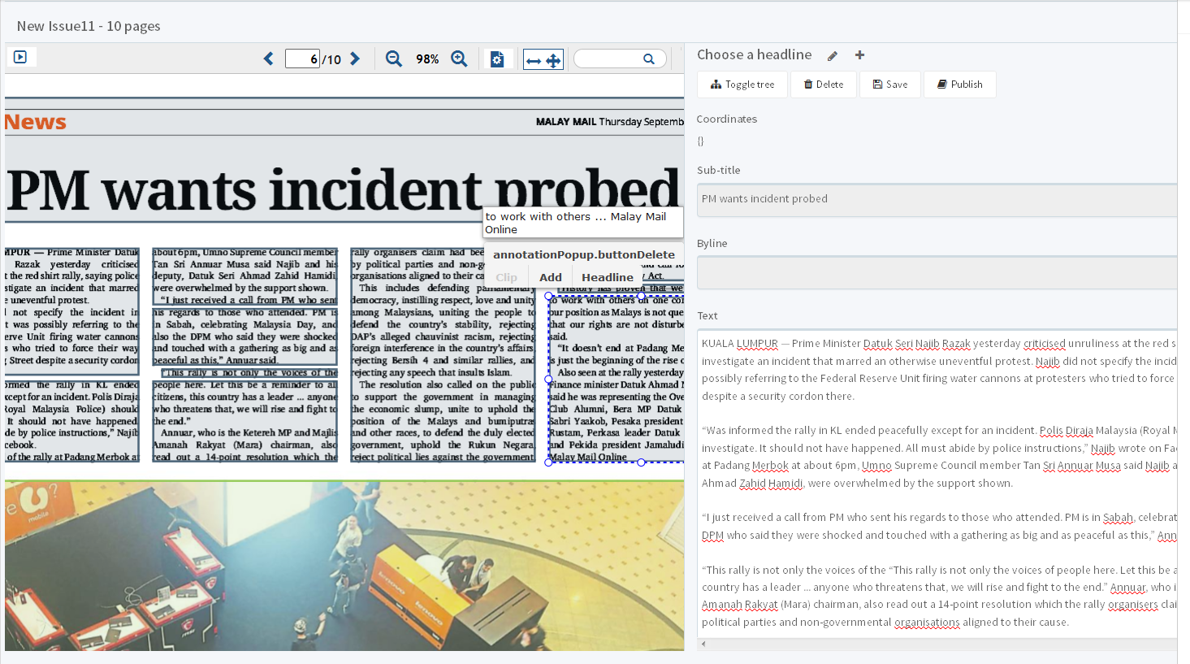Go to the previous page
Viewport: 1190px width, 664px height.
pos(269,59)
